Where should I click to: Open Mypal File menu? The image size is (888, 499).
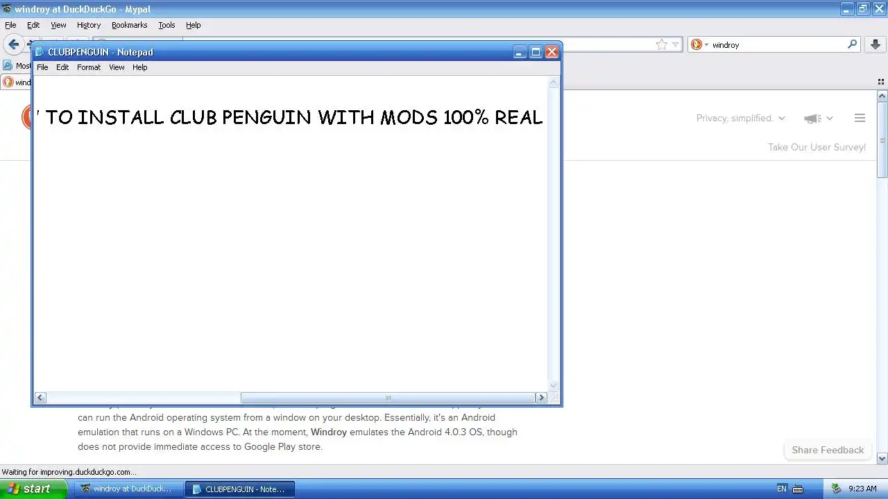[10, 25]
